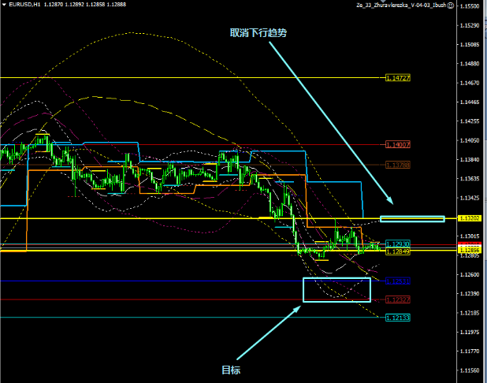This screenshot has height=383, width=487.
Task: Click the orange 1.13788 price level tag
Action: [x=399, y=165]
